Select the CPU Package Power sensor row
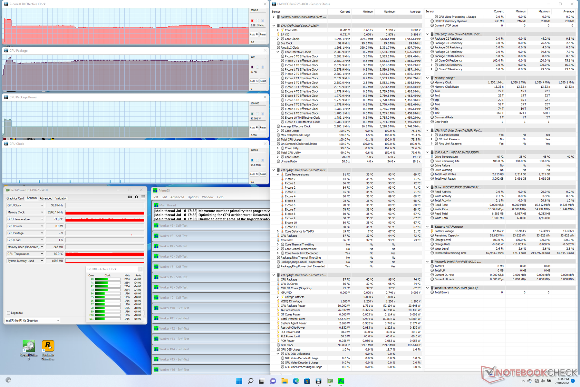Viewport: 580px width, 387px height. 346,306
